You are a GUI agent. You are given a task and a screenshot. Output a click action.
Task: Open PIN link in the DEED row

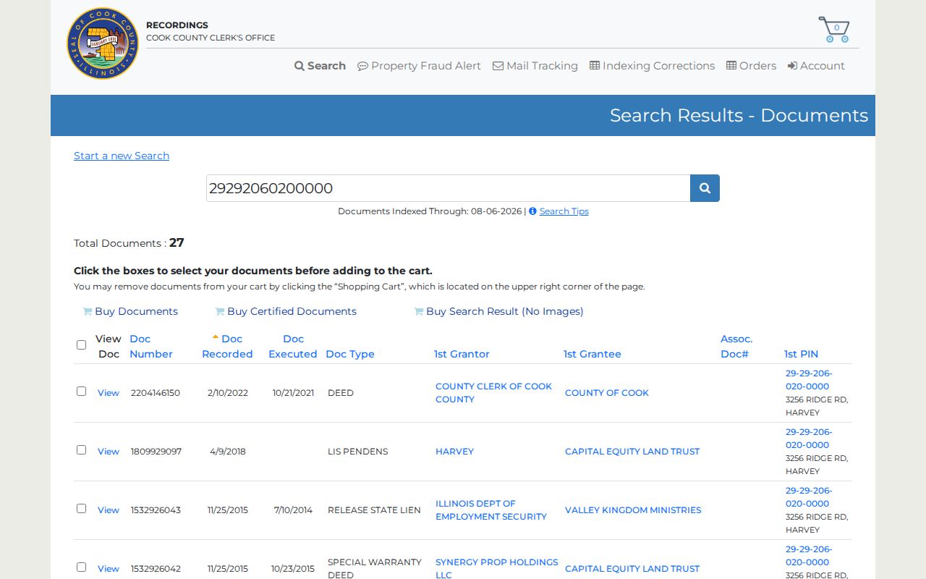809,380
